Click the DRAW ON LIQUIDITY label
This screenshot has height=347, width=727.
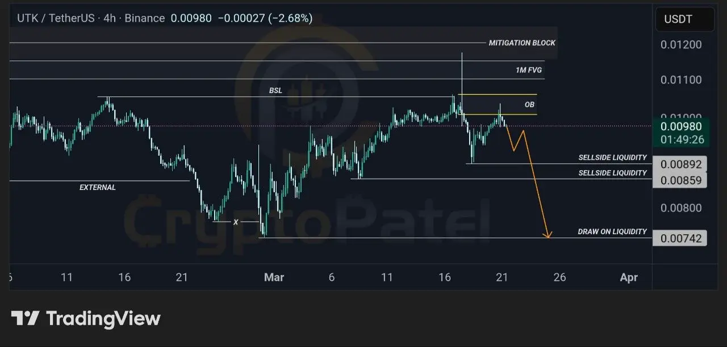click(x=612, y=232)
